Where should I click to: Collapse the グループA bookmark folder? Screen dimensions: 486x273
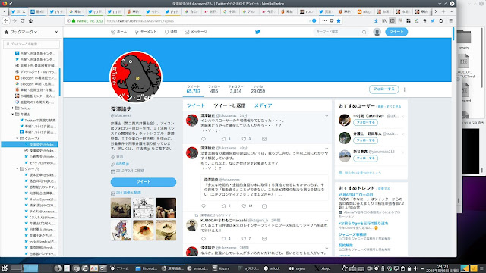pyautogui.click(x=17, y=138)
